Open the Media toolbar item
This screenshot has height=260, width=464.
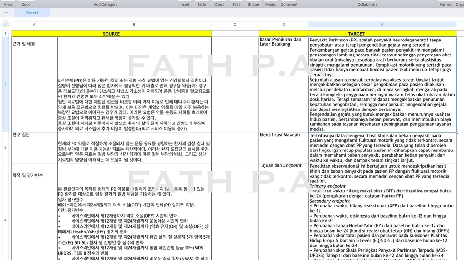coord(271,4)
